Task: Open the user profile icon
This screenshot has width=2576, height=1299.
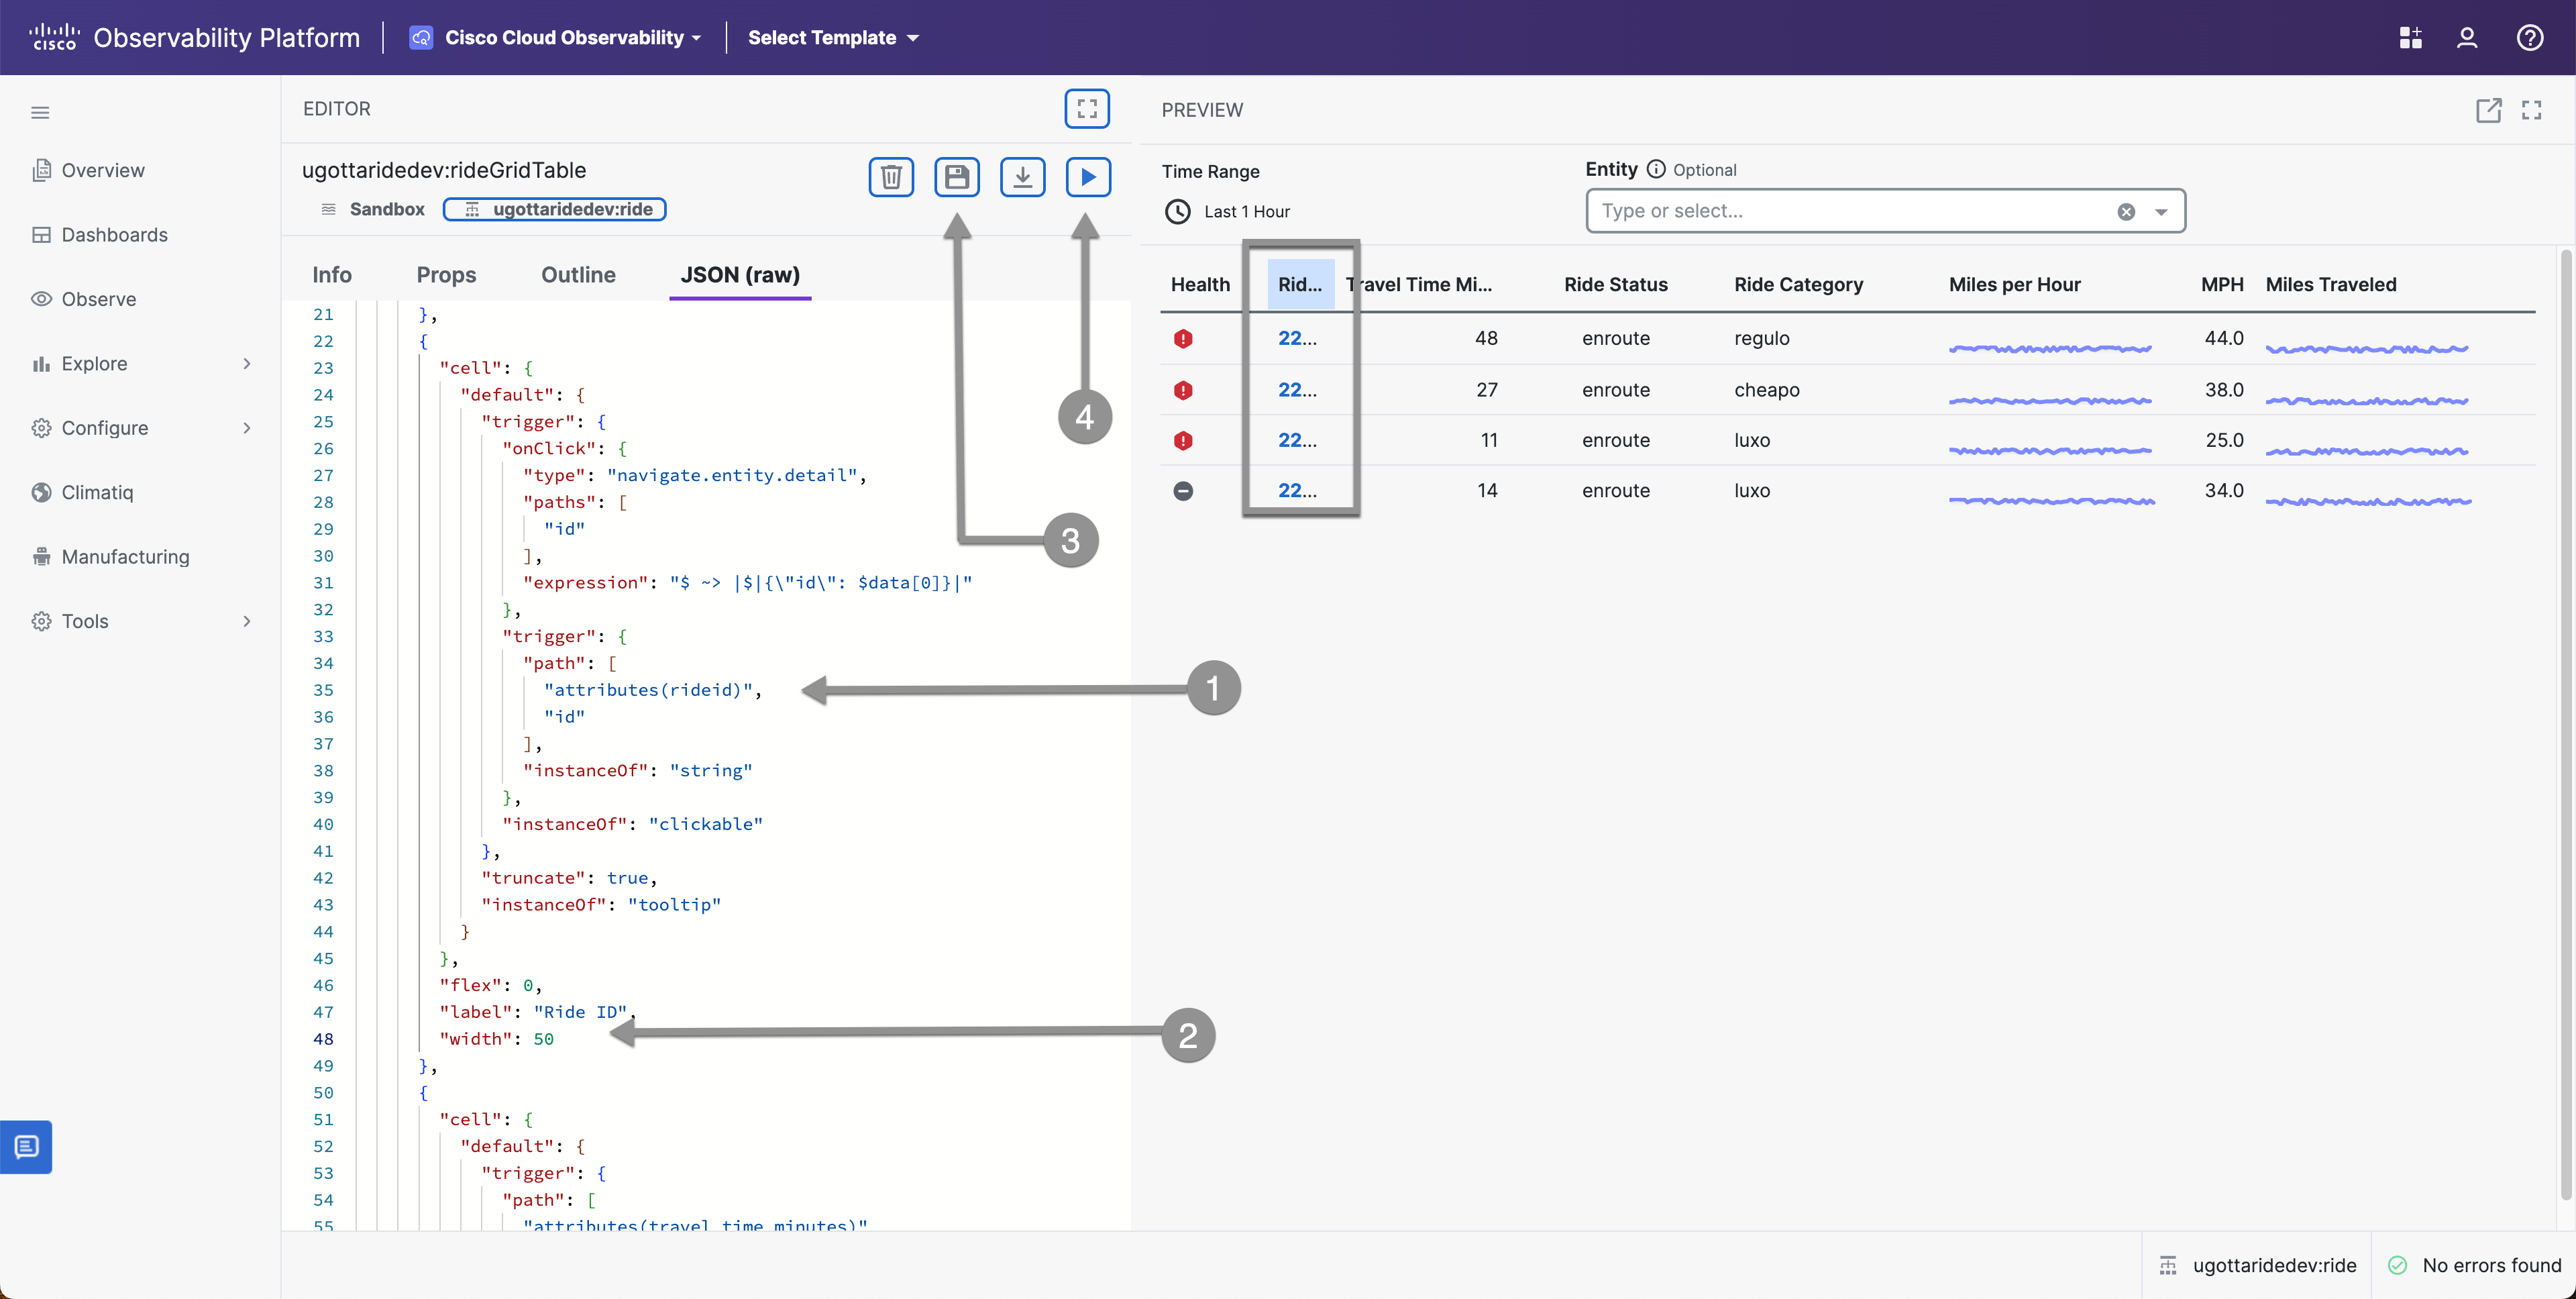Action: (x=2466, y=38)
